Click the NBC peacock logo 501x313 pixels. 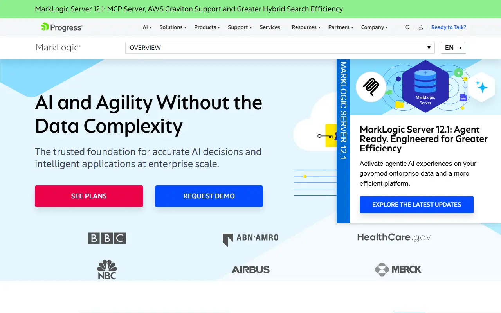click(x=107, y=269)
